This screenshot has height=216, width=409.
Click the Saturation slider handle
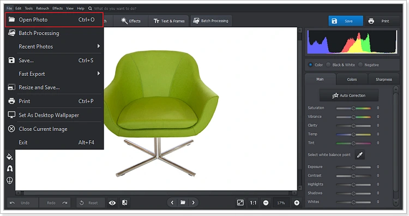click(x=353, y=108)
